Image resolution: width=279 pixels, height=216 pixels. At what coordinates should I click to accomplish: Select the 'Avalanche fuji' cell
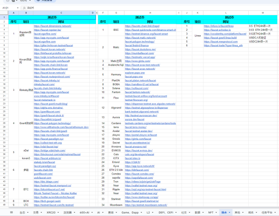pos(116,65)
